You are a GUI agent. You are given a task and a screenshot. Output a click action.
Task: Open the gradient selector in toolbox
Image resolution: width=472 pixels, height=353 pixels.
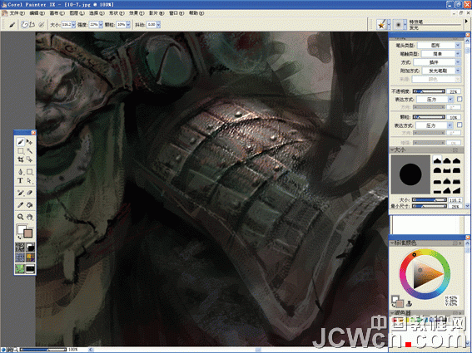tap(30, 248)
